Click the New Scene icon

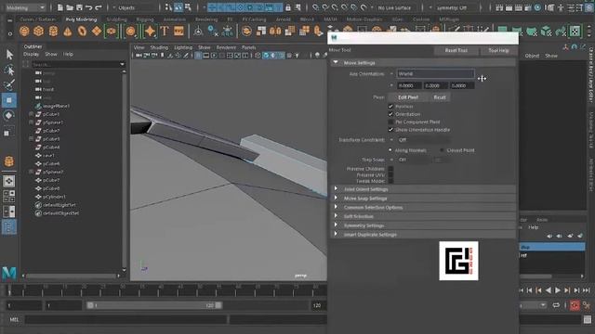[60, 7]
